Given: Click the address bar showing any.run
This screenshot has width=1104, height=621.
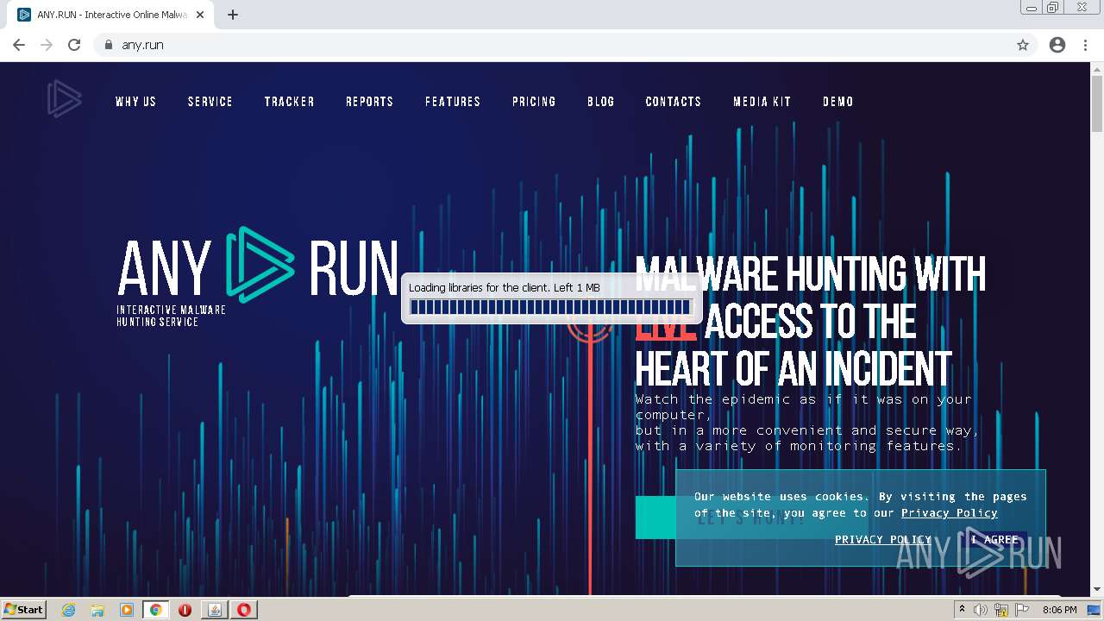Looking at the screenshot, I should point(552,45).
